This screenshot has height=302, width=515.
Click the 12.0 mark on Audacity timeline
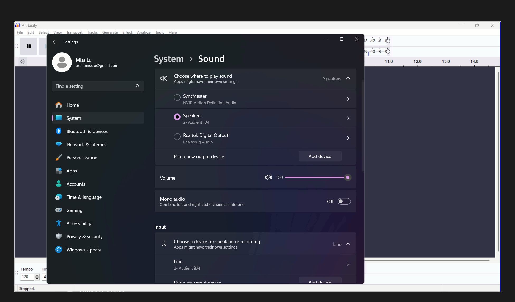point(417,61)
